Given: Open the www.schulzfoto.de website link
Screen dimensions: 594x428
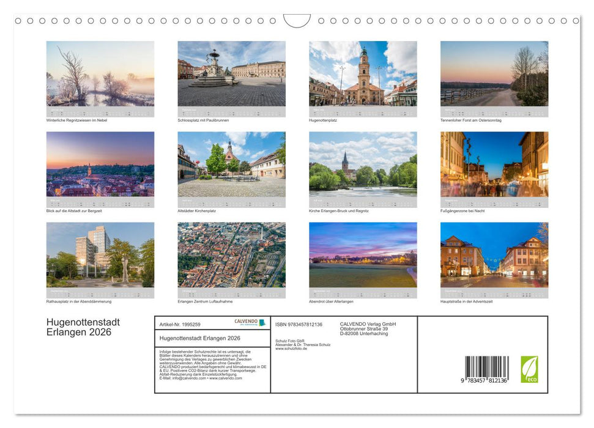Looking at the screenshot, I should coord(290,349).
